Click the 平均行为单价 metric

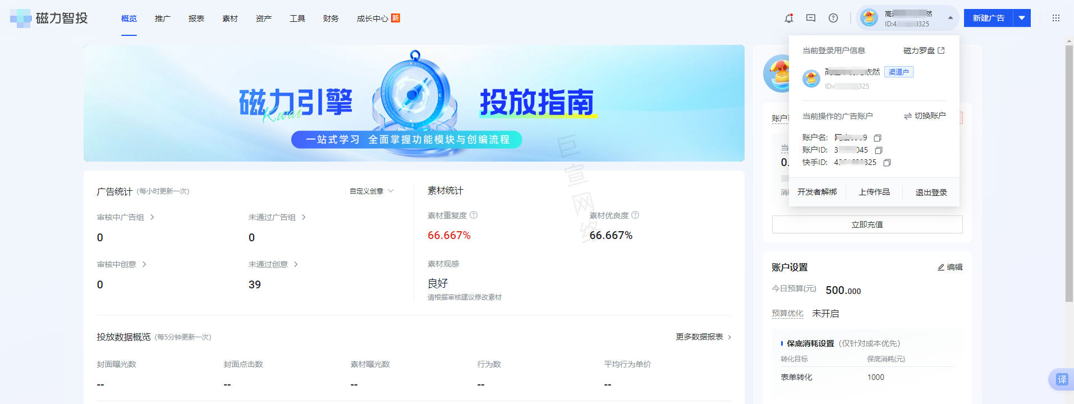click(x=627, y=364)
